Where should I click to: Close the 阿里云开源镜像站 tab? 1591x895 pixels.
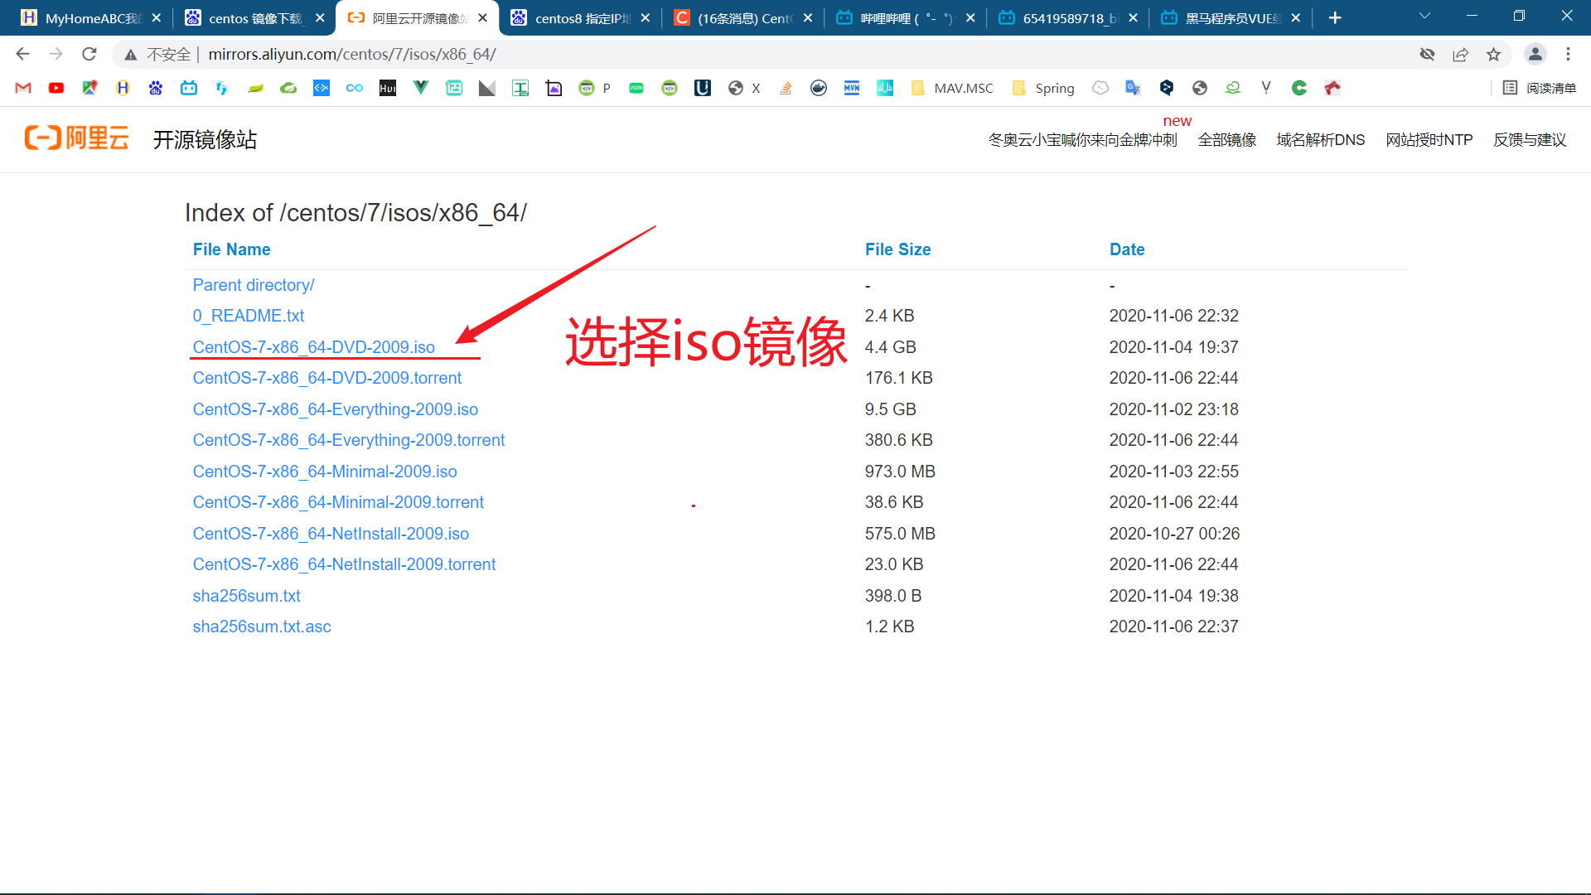482,17
